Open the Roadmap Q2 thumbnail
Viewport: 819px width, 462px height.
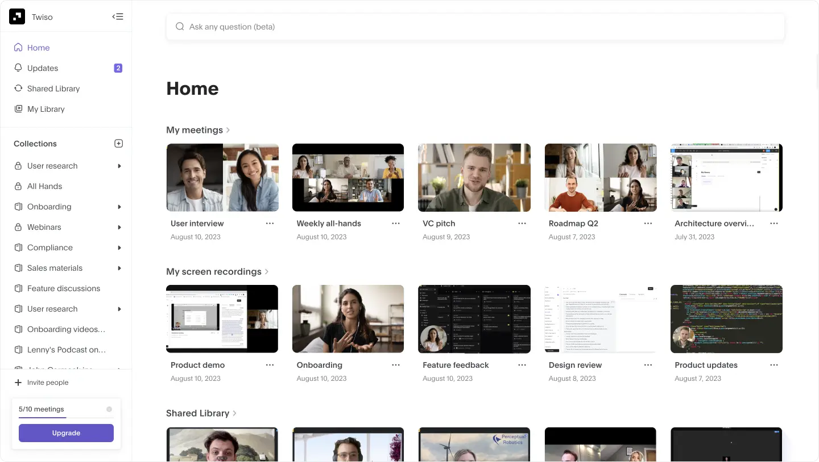[601, 178]
